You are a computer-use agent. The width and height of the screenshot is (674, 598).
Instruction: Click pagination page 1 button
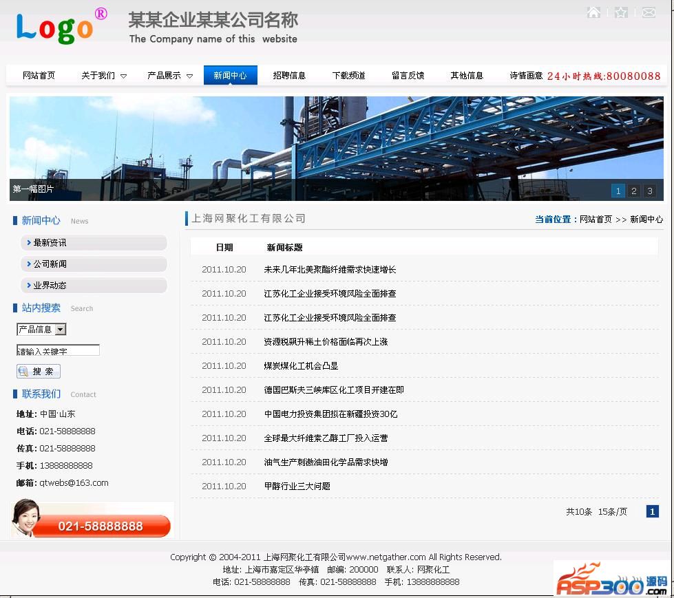[x=653, y=511]
